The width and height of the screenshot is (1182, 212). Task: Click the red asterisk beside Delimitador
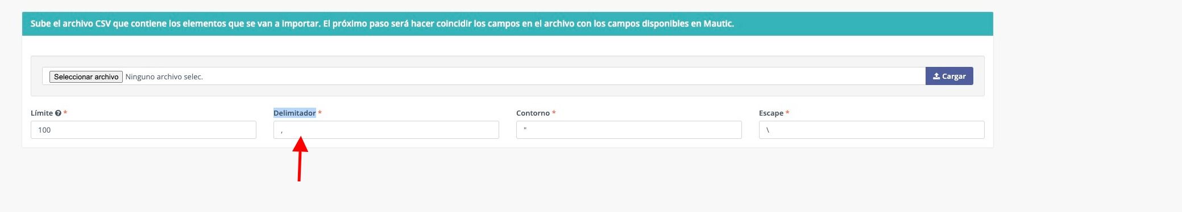tap(320, 113)
